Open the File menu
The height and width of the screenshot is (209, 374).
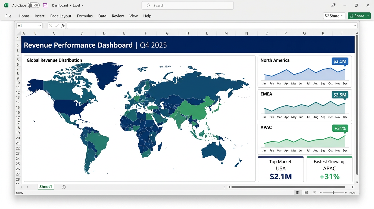click(8, 16)
